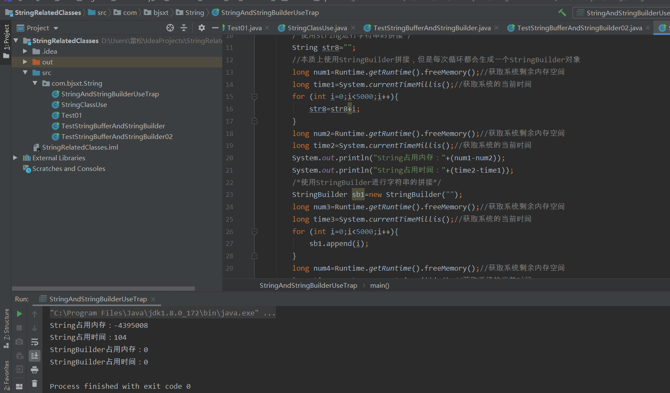Click bjsxt in the navigation breadcrumb
The height and width of the screenshot is (393, 670).
156,13
